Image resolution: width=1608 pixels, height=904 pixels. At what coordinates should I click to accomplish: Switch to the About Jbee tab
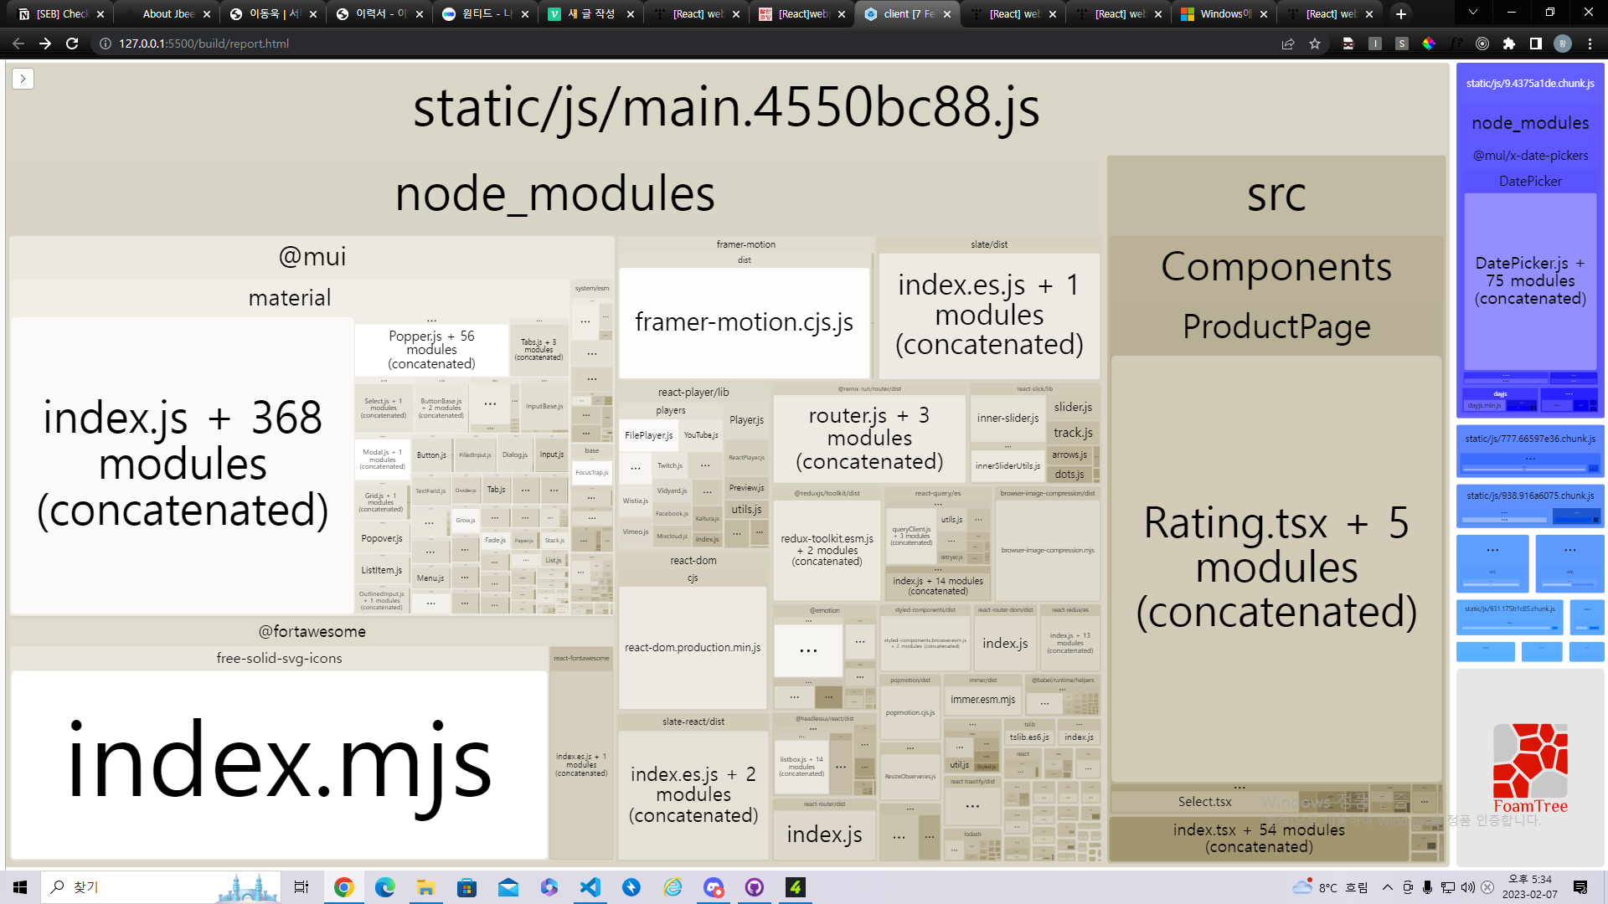[x=167, y=13]
